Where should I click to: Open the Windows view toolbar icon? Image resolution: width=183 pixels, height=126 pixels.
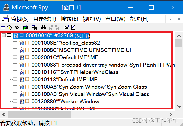3,28
